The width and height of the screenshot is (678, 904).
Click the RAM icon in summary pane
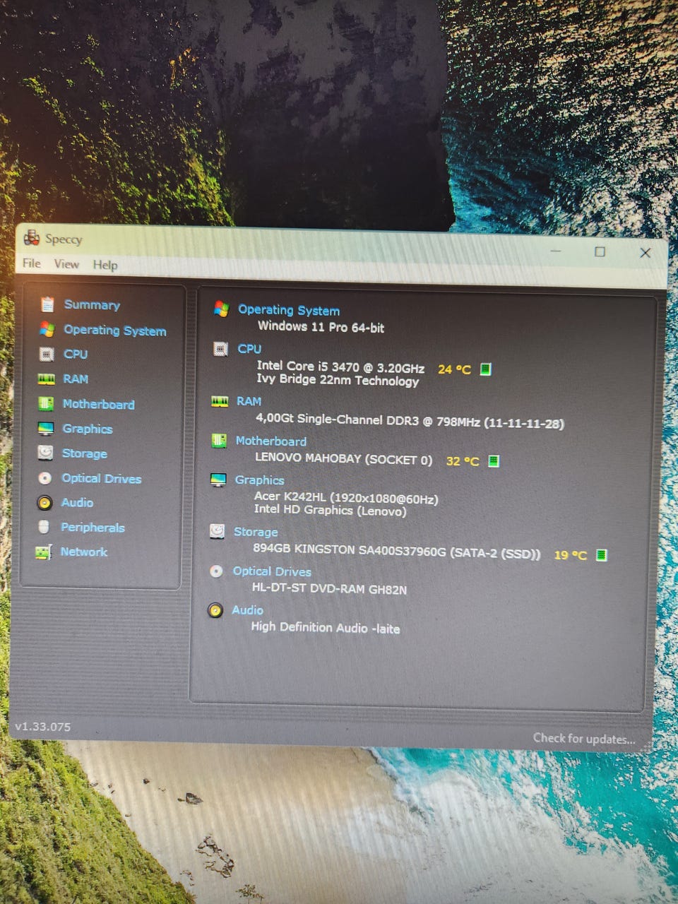pyautogui.click(x=220, y=401)
